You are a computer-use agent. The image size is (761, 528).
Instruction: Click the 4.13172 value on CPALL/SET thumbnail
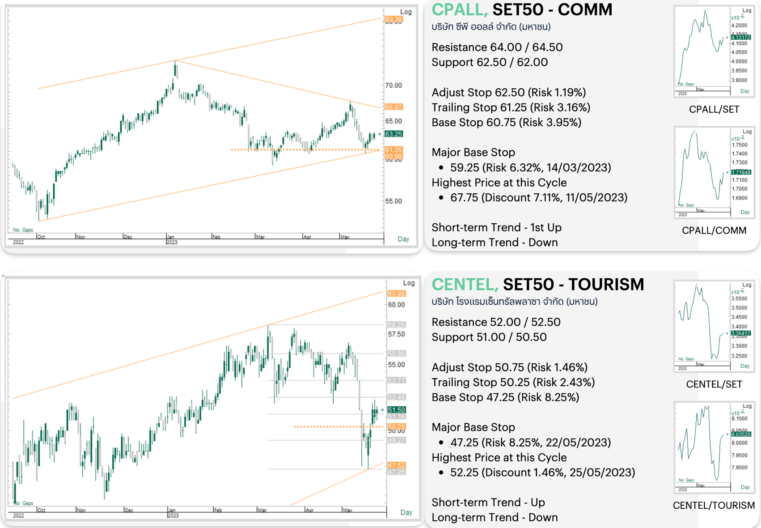pos(740,38)
